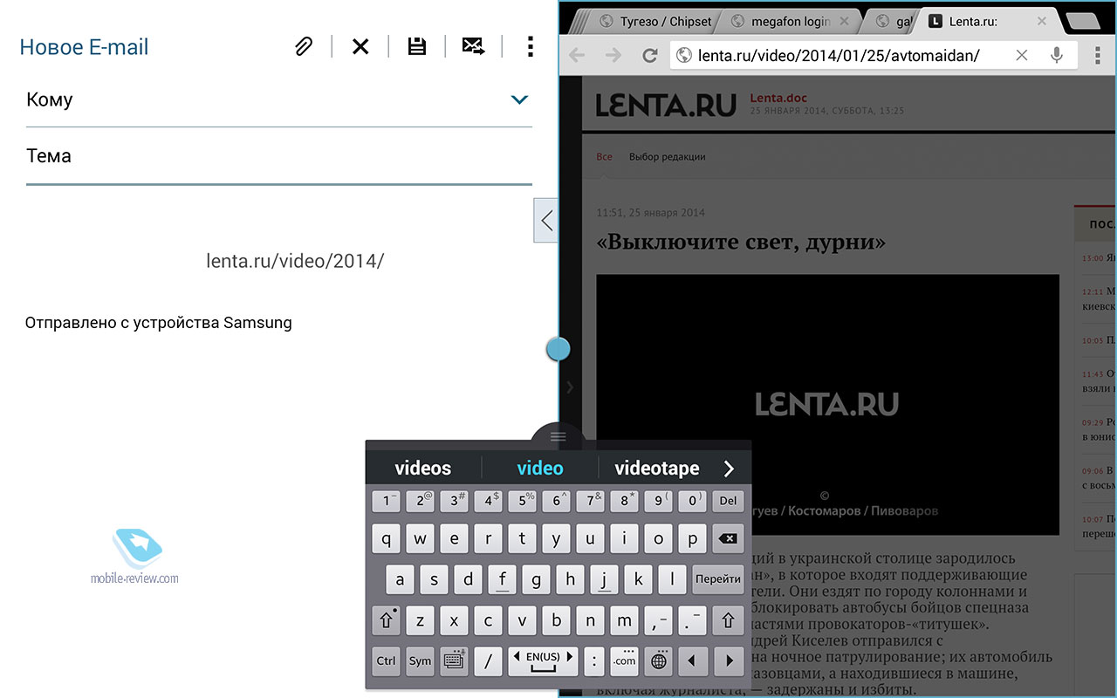
Task: Tap the Перейти key on the keyboard
Action: (x=718, y=578)
